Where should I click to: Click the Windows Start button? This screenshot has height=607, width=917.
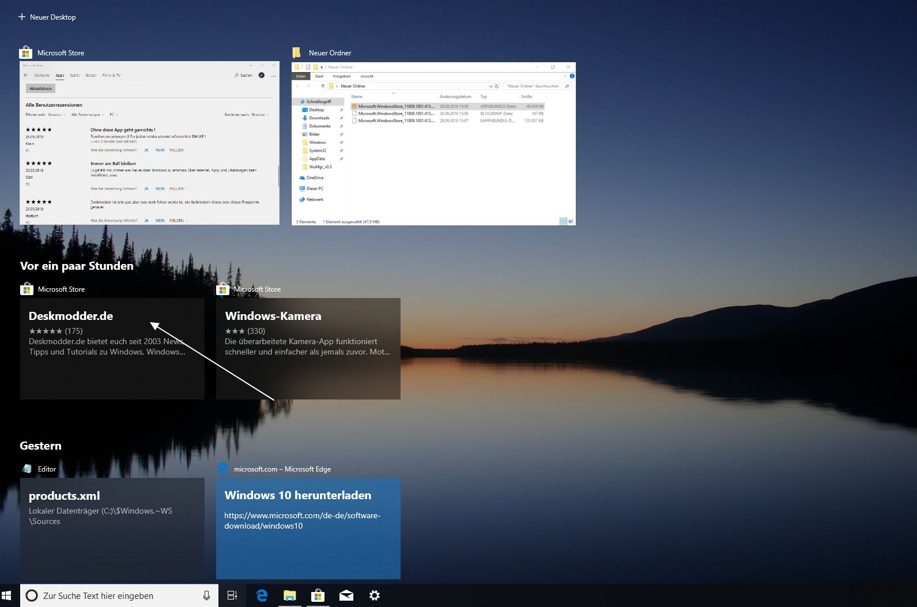[x=7, y=595]
